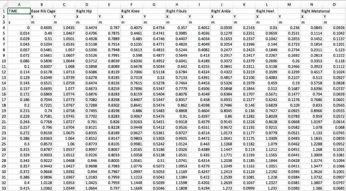Select the Right Knee cell

point(131,11)
